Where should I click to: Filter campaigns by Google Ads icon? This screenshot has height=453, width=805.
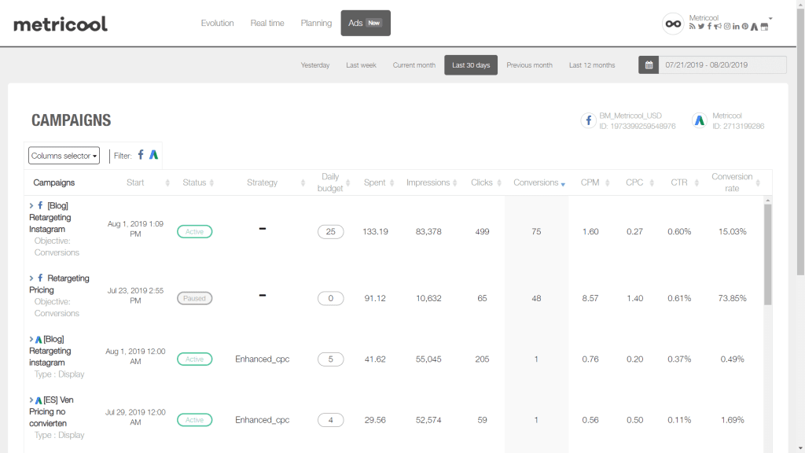point(153,155)
